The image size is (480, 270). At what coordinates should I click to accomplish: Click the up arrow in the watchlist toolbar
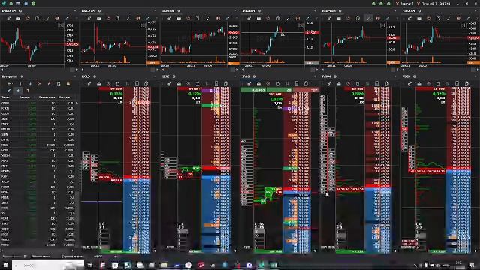[20, 83]
